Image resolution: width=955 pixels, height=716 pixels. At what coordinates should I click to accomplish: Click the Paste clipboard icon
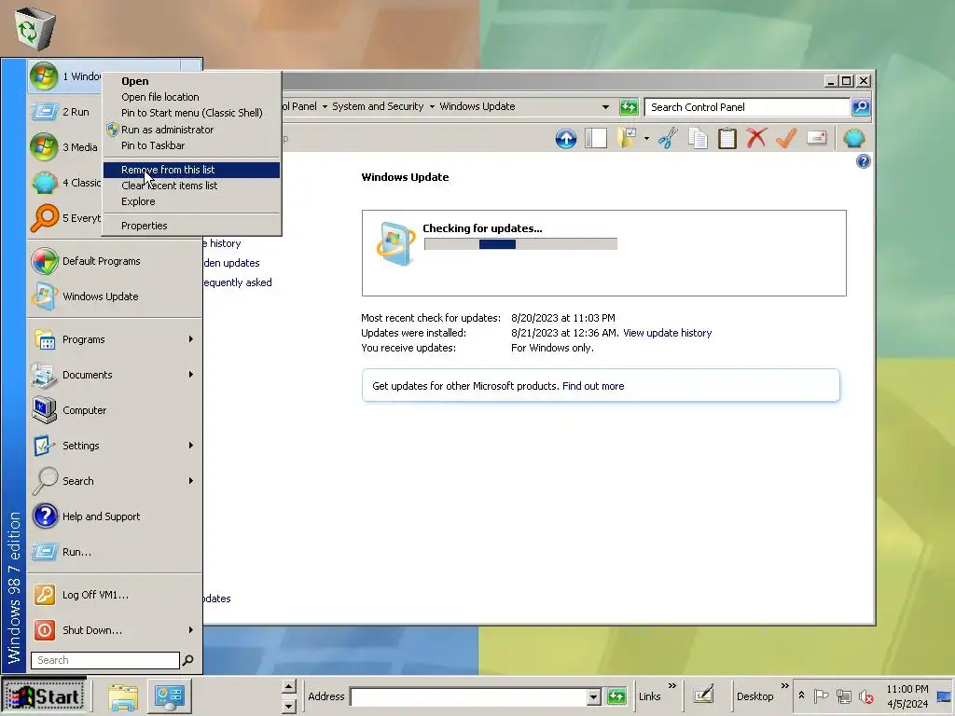[x=727, y=138]
